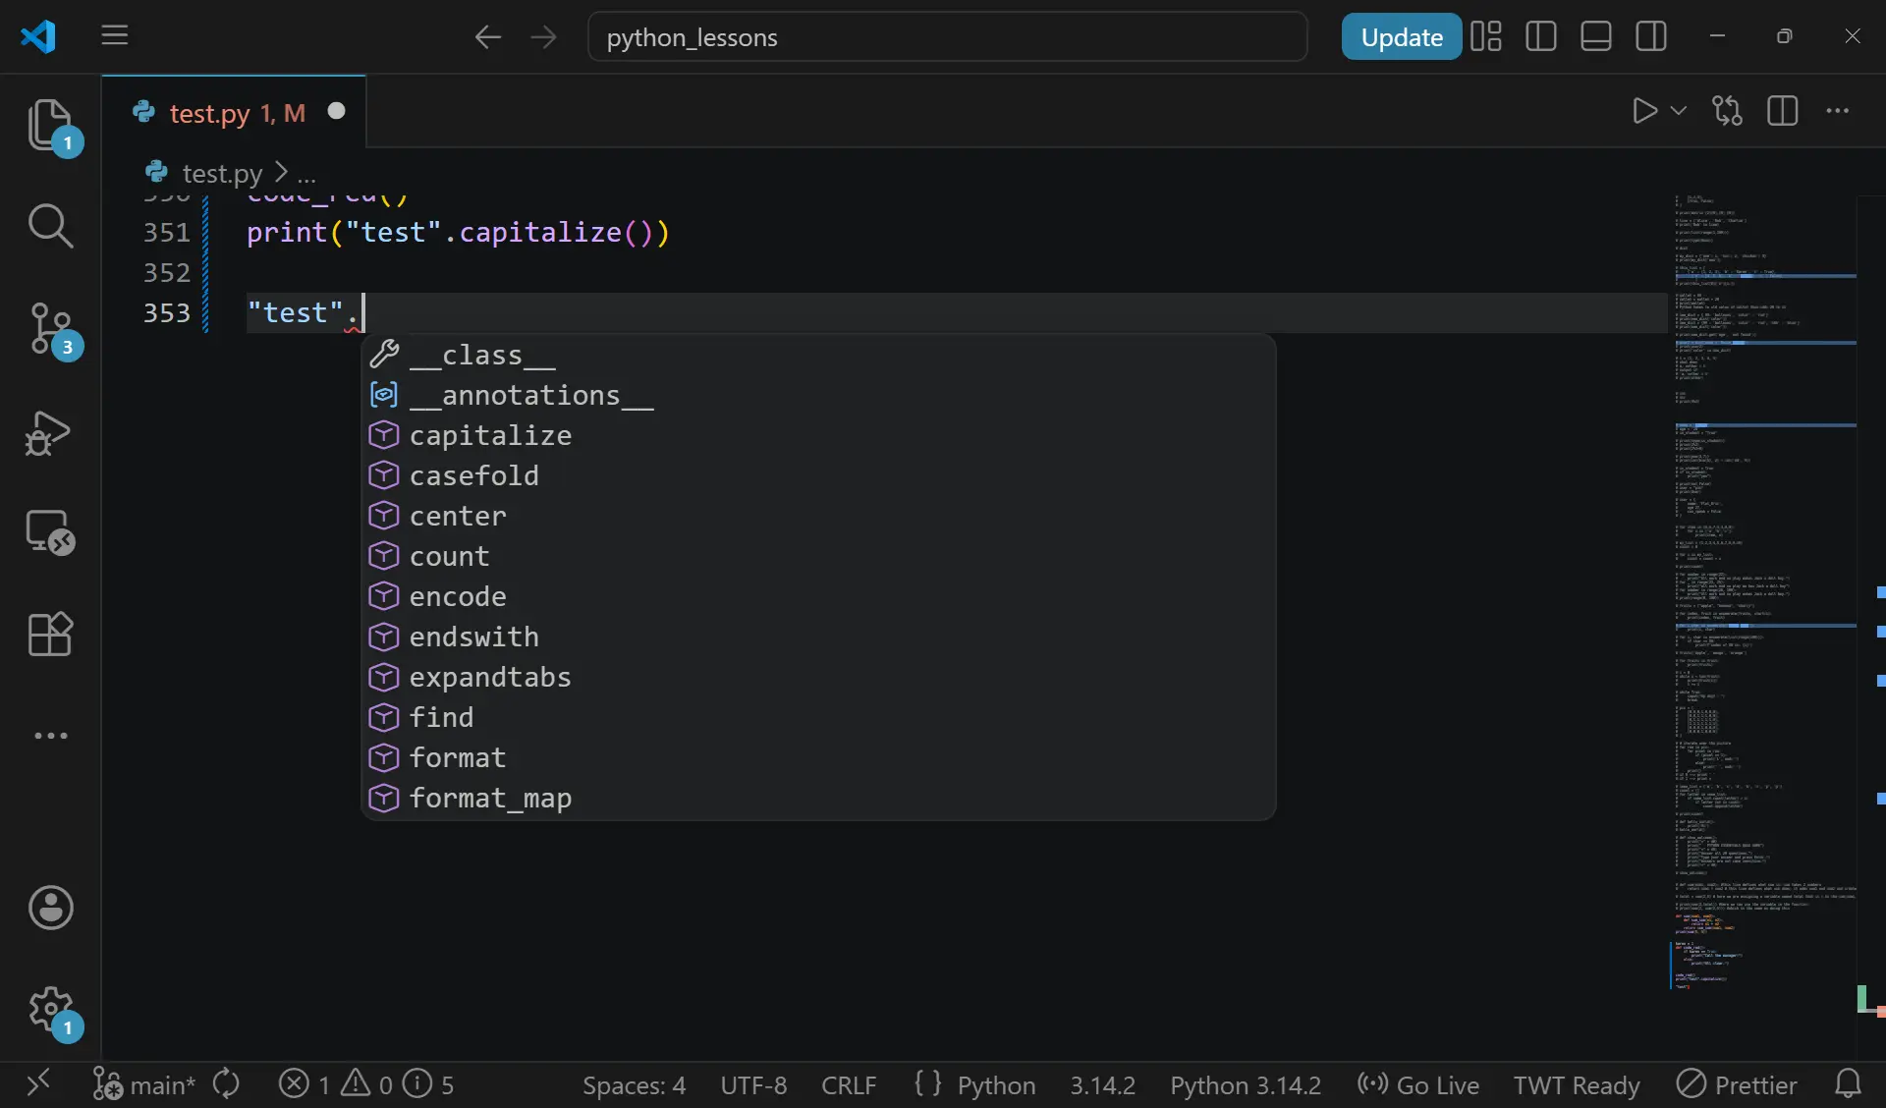The width and height of the screenshot is (1886, 1108).
Task: Go back in navigation history
Action: (487, 37)
